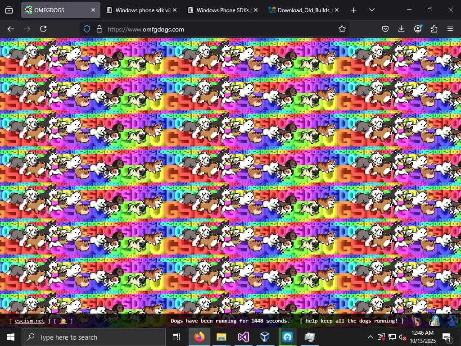
Task: Bookmark this page with star icon
Action: (342, 29)
